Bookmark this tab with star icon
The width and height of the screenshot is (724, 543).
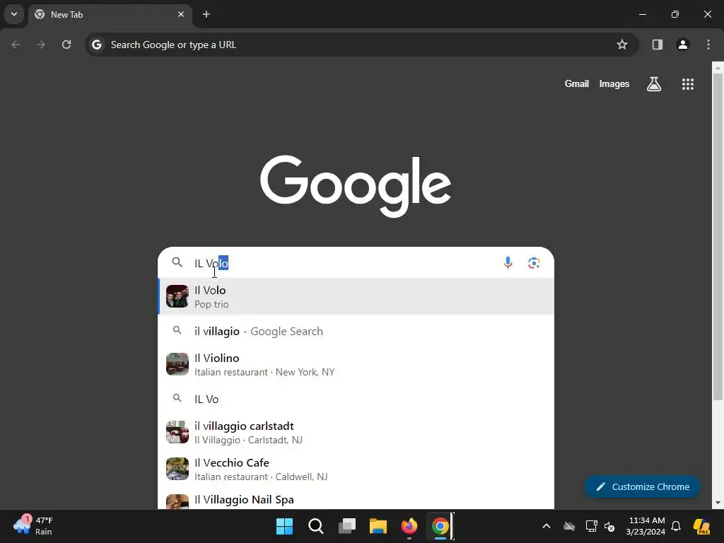click(x=622, y=45)
